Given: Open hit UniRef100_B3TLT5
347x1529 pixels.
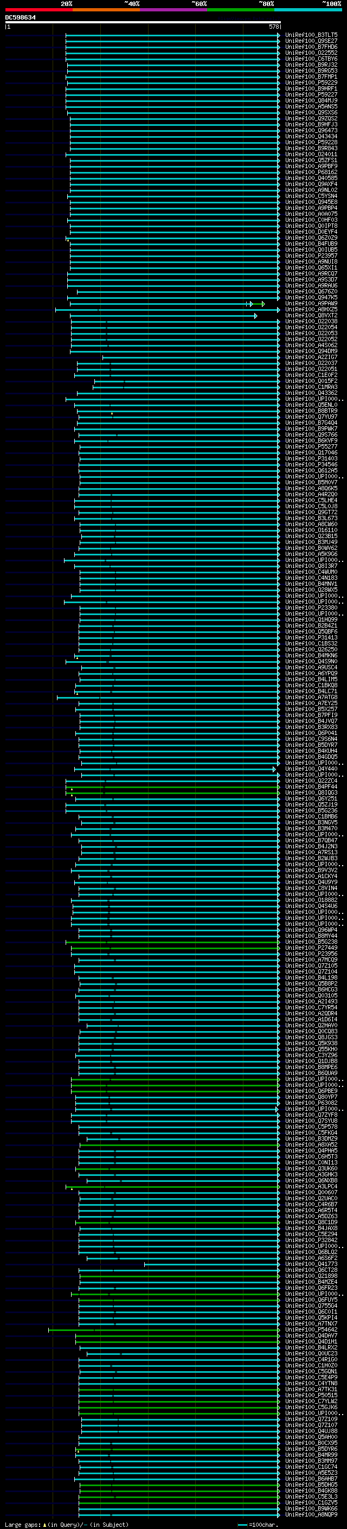Looking at the screenshot, I should (311, 35).
